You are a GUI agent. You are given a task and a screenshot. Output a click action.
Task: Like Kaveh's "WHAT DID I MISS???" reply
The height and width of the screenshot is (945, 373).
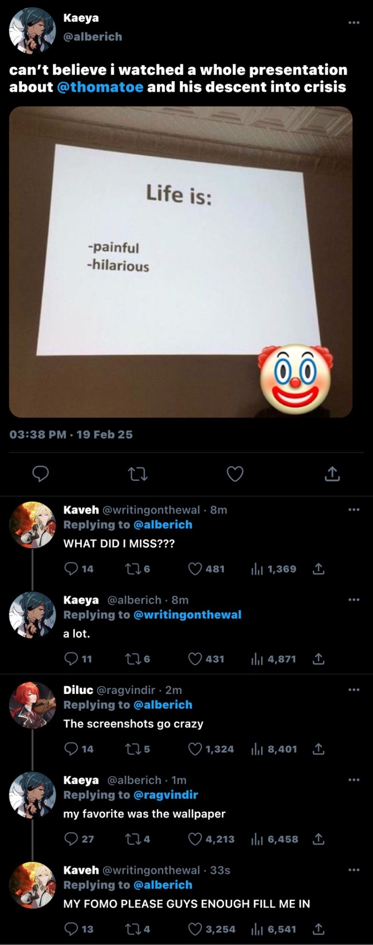195,569
